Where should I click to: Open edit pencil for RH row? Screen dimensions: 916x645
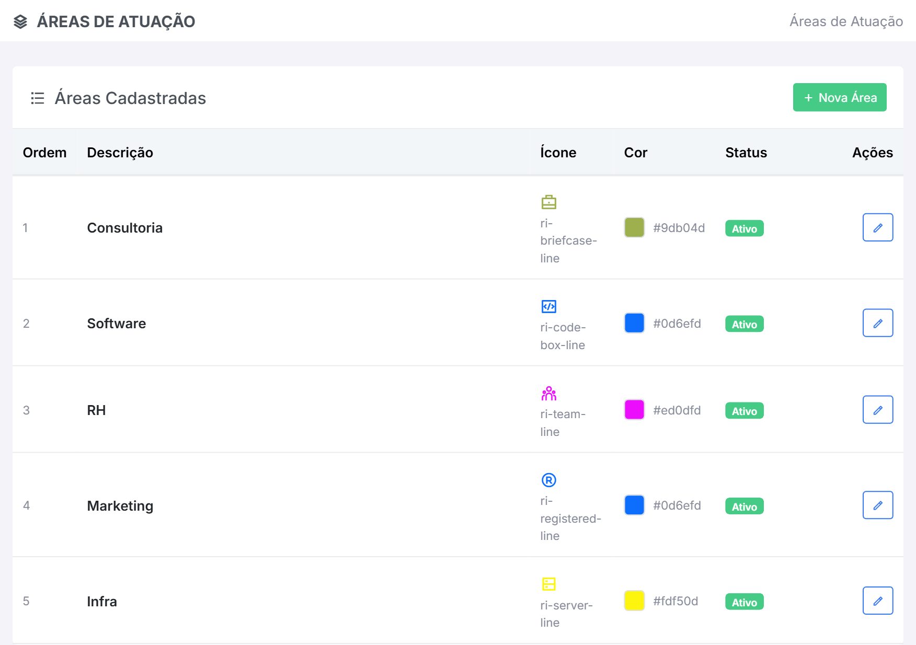877,410
